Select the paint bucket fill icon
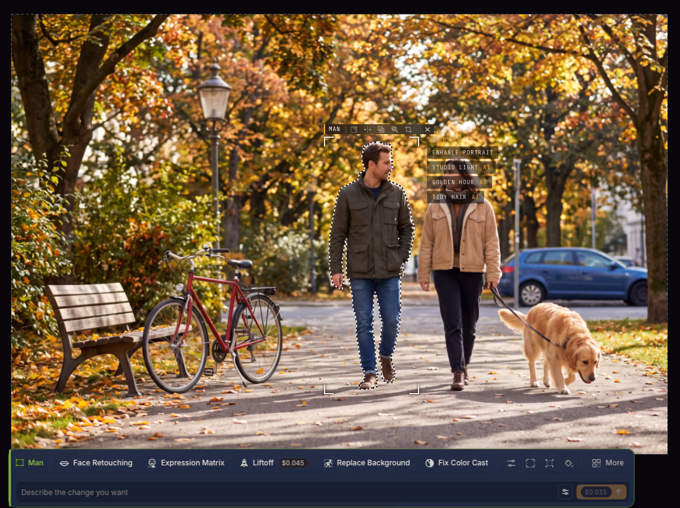This screenshot has width=680, height=508. pyautogui.click(x=569, y=463)
